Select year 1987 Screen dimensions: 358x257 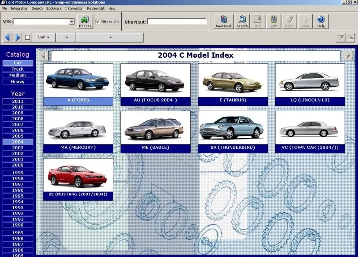pos(18,244)
